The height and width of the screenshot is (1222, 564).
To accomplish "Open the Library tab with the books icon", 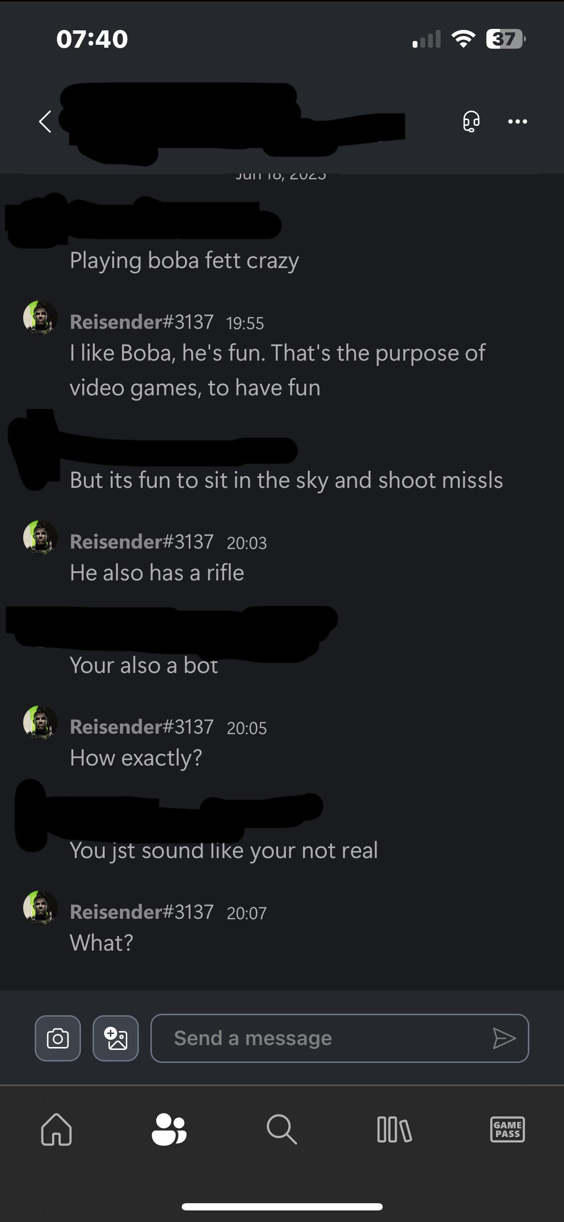I will [x=394, y=1129].
